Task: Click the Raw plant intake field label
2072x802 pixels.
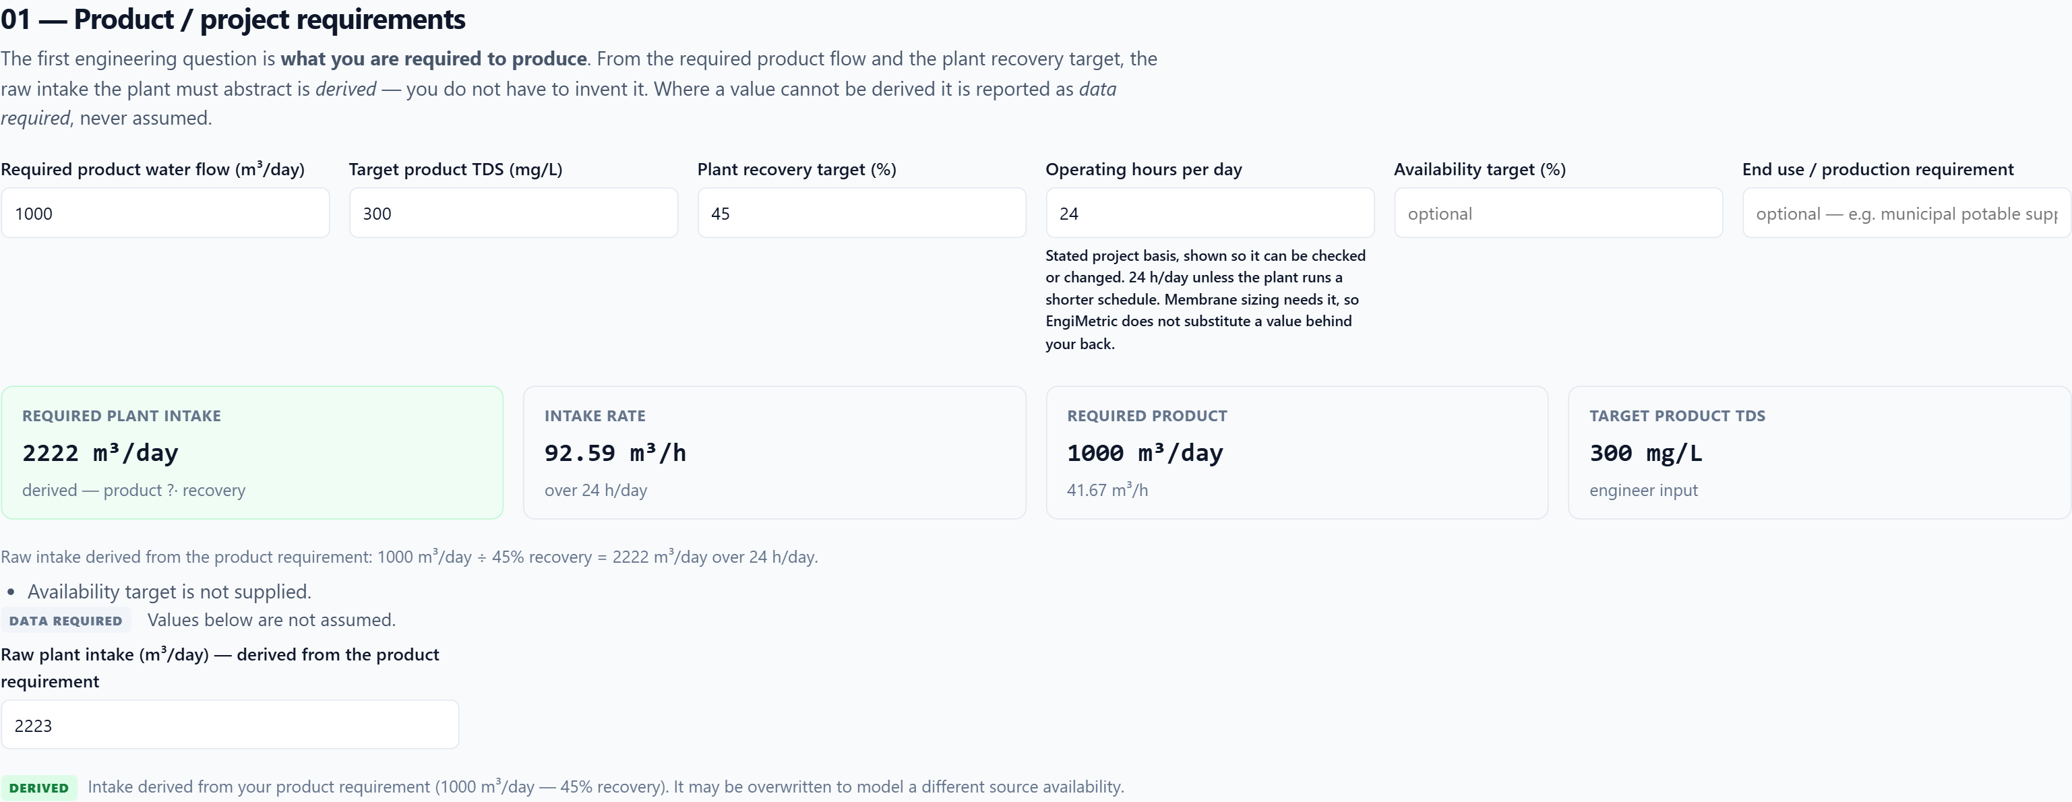Action: (220, 668)
